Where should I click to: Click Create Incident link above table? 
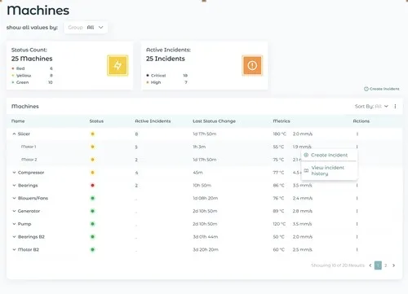(382, 89)
